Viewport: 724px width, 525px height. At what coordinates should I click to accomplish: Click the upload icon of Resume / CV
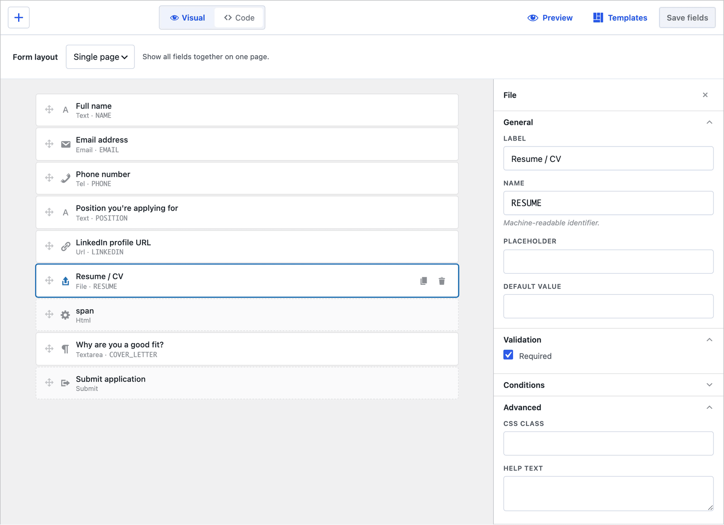tap(66, 281)
